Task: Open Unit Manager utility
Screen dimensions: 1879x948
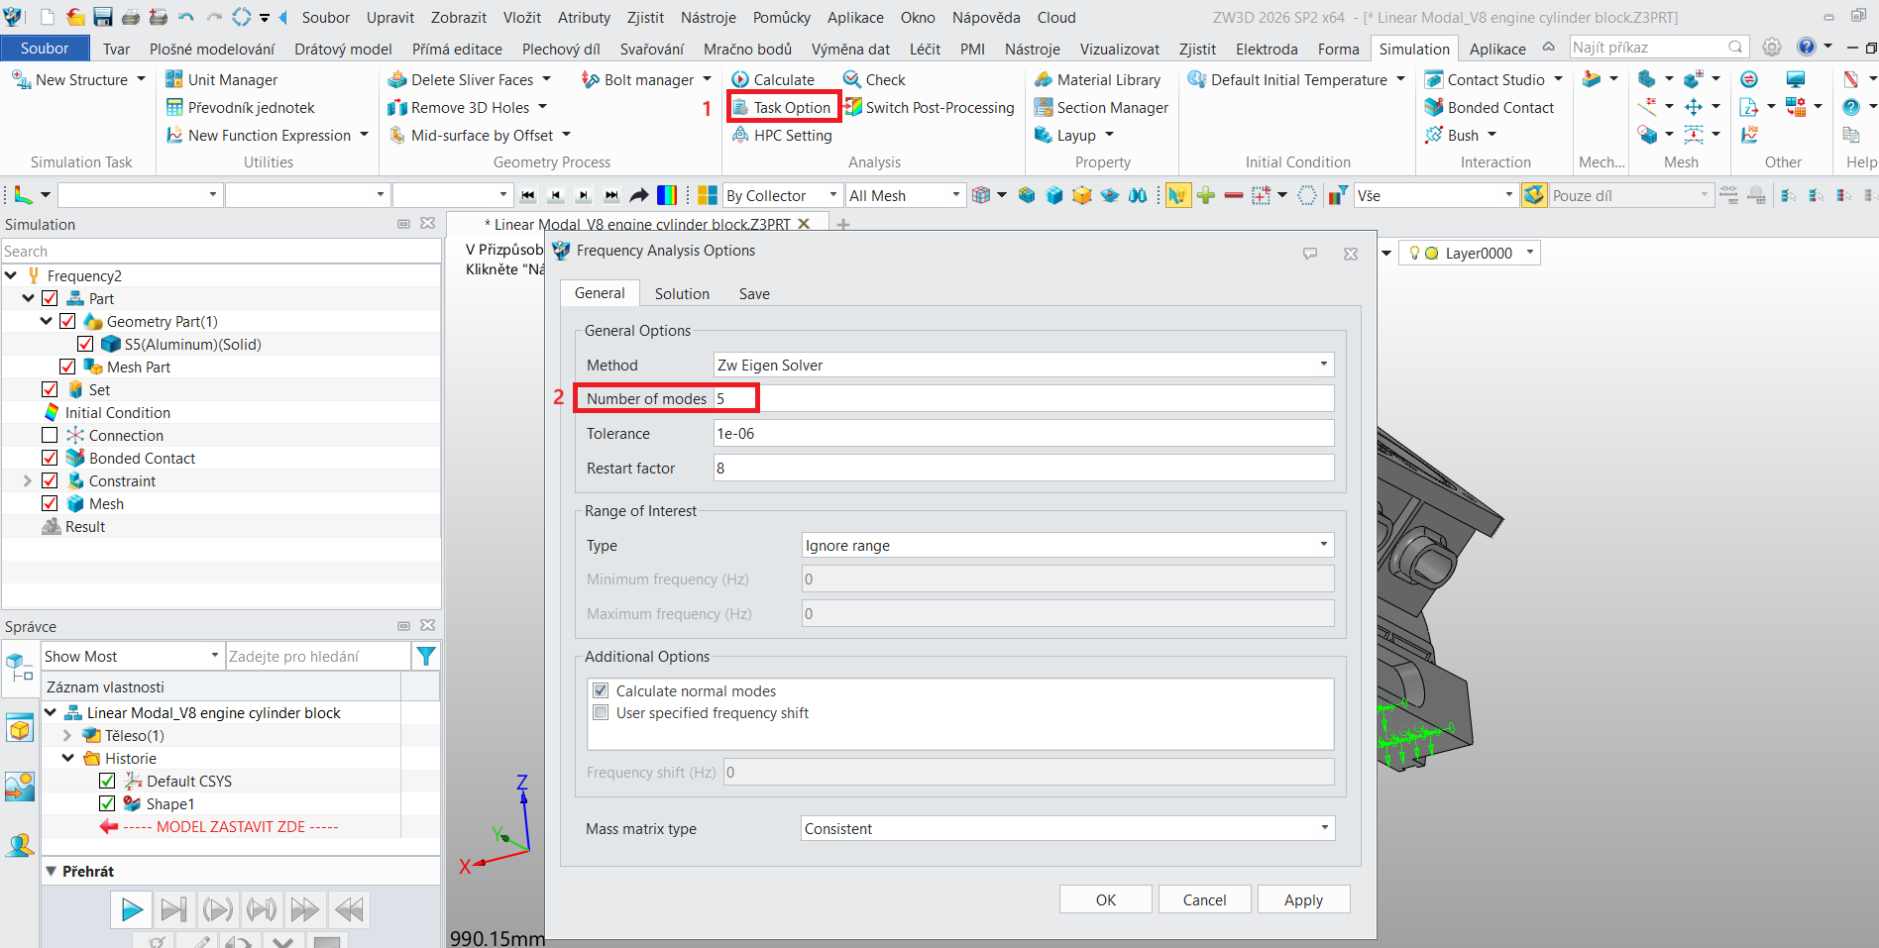Action: point(221,79)
